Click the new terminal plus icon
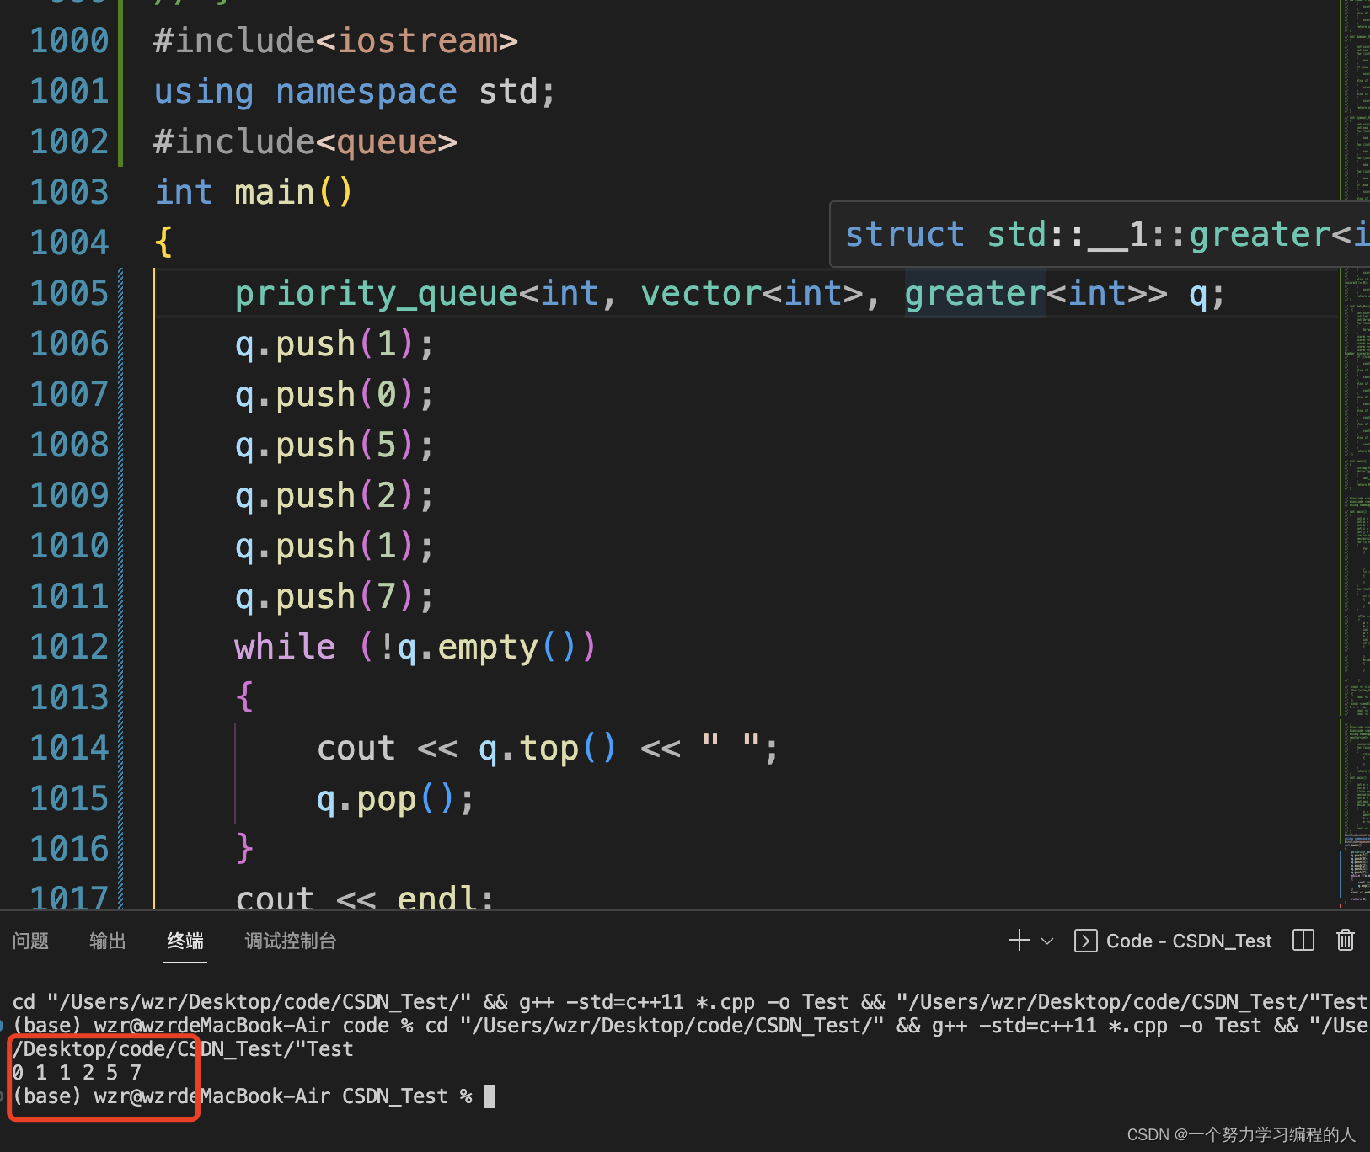 pyautogui.click(x=1019, y=941)
